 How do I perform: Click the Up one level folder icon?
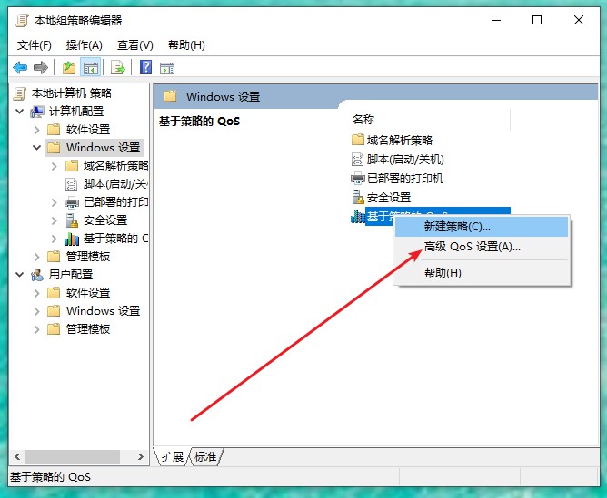[69, 67]
